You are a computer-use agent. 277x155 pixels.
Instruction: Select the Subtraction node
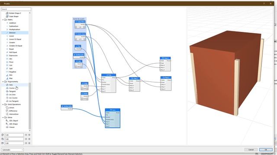13,26
